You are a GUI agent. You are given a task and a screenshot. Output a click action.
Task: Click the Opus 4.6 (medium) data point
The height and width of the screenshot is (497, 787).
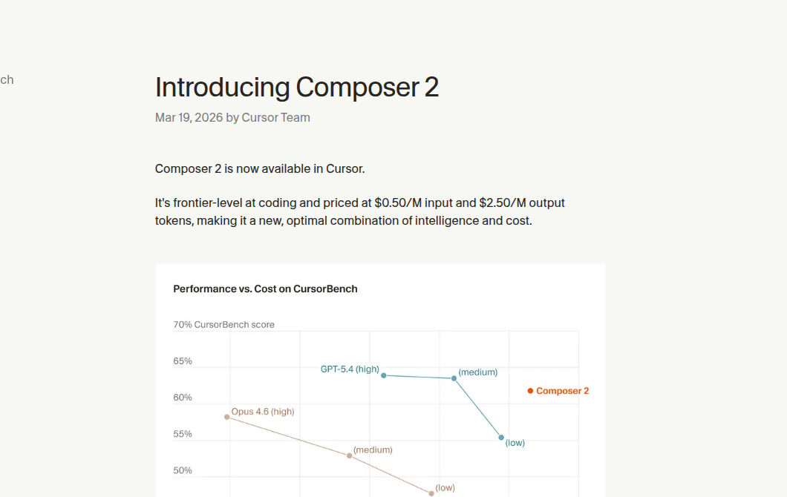(350, 455)
